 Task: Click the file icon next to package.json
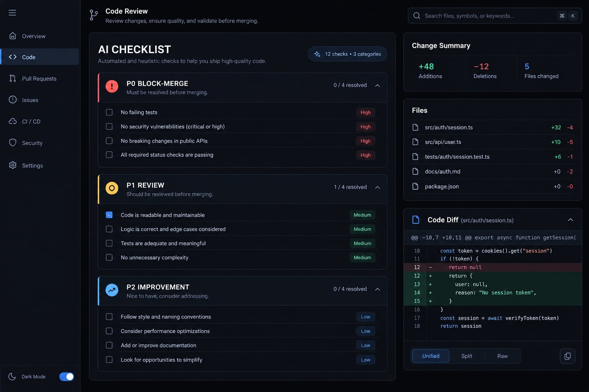[415, 186]
